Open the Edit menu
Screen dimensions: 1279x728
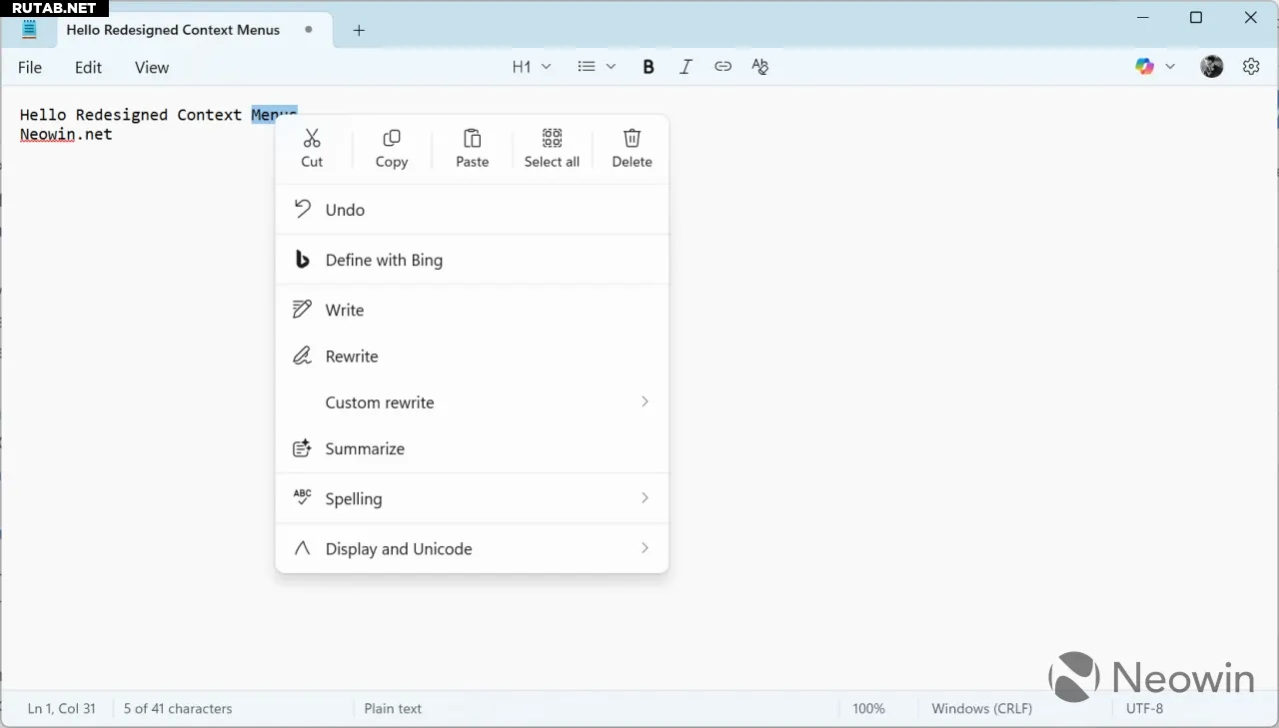tap(88, 67)
